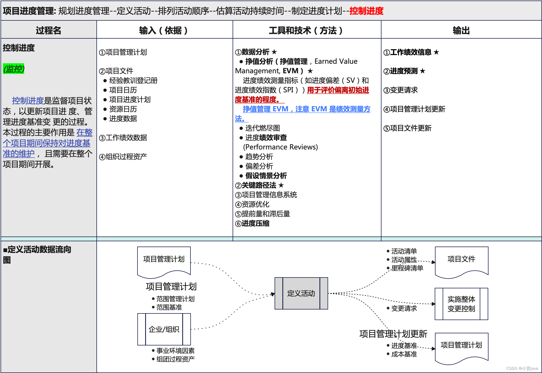Click ③项目管理信息系统 item

[266, 195]
